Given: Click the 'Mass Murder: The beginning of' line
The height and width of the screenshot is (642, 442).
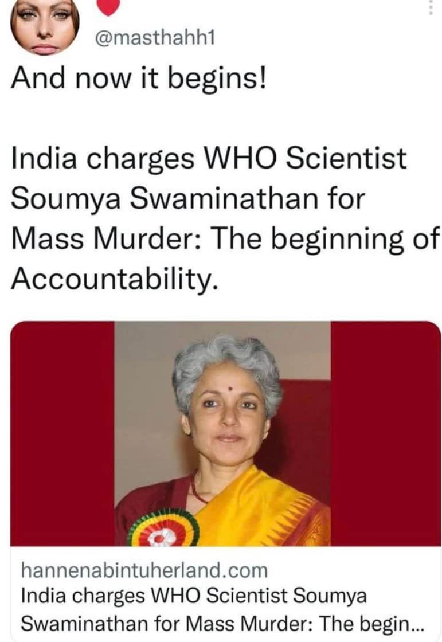Looking at the screenshot, I should tap(225, 238).
